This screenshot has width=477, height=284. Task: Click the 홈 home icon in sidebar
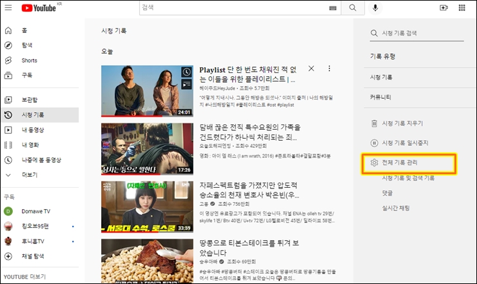point(8,30)
